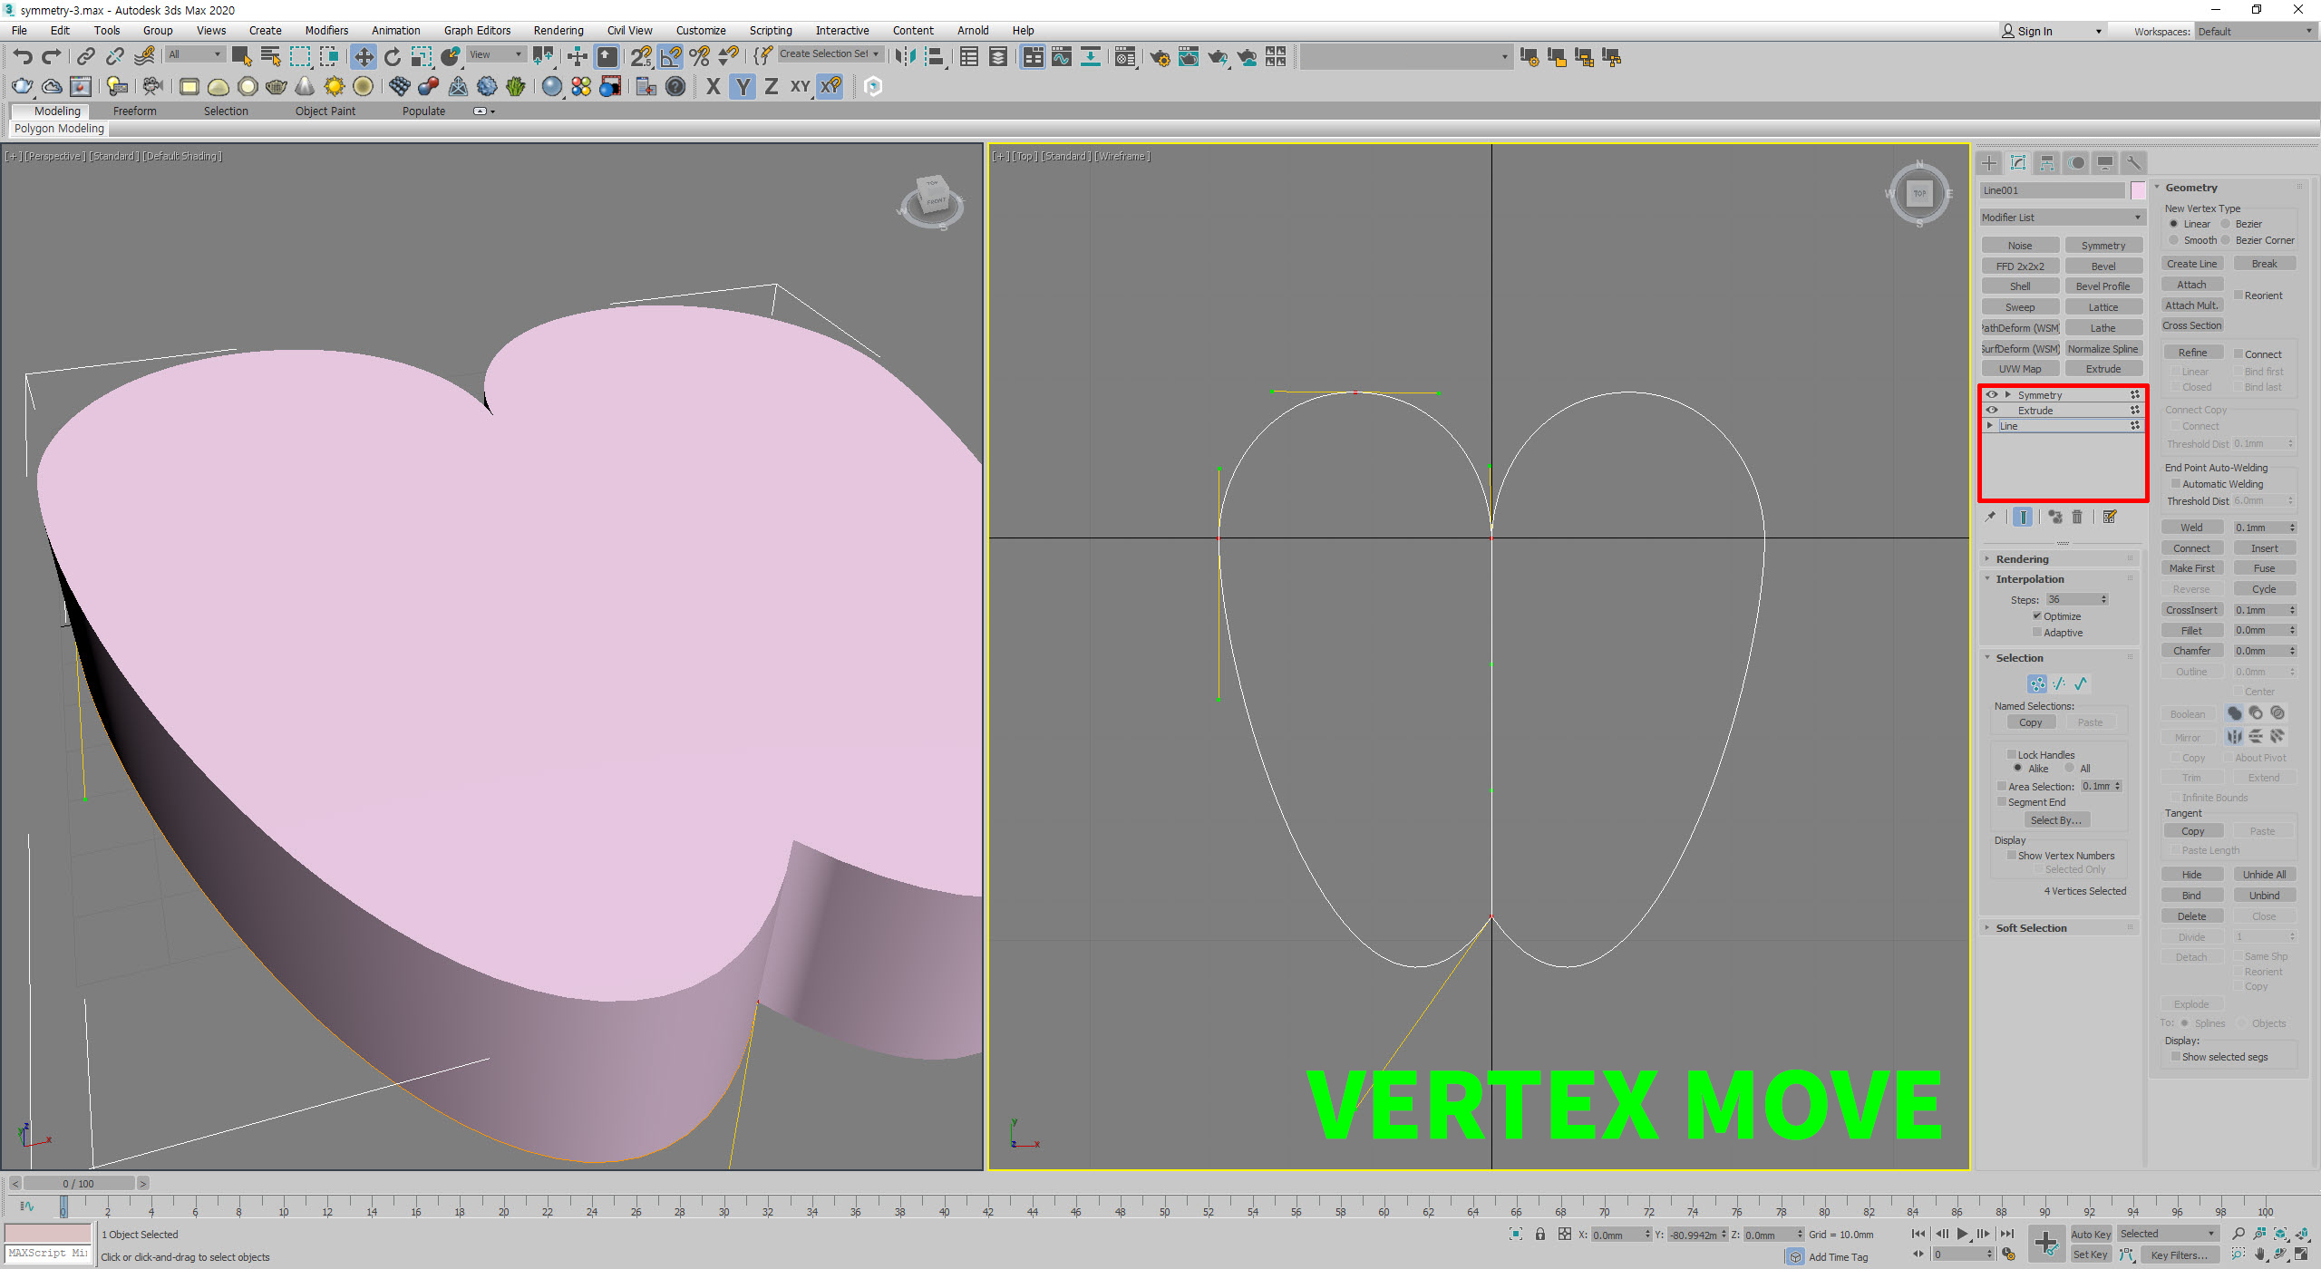Switch to the Freeform ribbon tab
2321x1269 pixels.
click(x=134, y=111)
